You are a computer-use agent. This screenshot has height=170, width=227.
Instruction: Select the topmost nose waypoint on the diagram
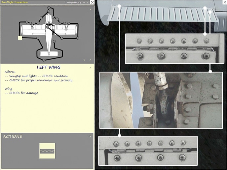49,7
